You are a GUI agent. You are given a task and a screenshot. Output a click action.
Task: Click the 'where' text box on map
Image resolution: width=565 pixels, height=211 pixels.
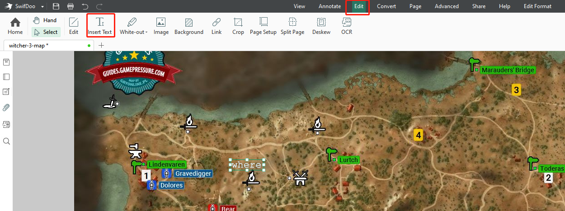tap(247, 165)
